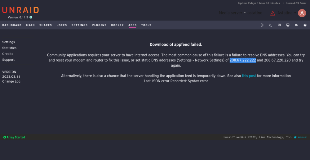This screenshot has width=310, height=160.
Task: Click the 'Media server' description text
Action: (x=230, y=13)
